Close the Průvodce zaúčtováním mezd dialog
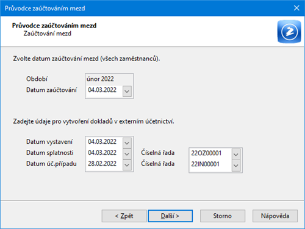 (296, 8)
